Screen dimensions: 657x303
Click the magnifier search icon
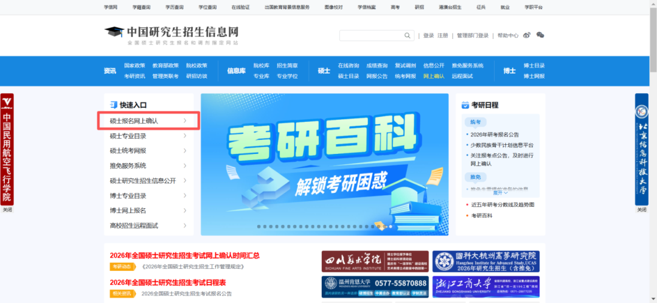pyautogui.click(x=407, y=36)
